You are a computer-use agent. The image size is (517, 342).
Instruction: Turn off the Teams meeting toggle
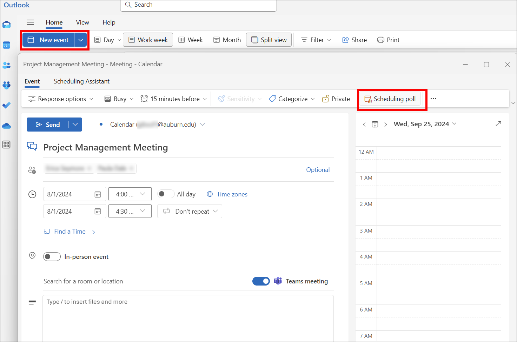[x=261, y=281]
